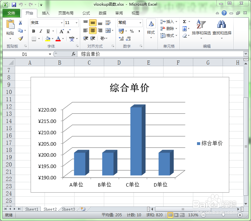Click the Cut scissors icon
The image size is (251, 221).
point(20,23)
